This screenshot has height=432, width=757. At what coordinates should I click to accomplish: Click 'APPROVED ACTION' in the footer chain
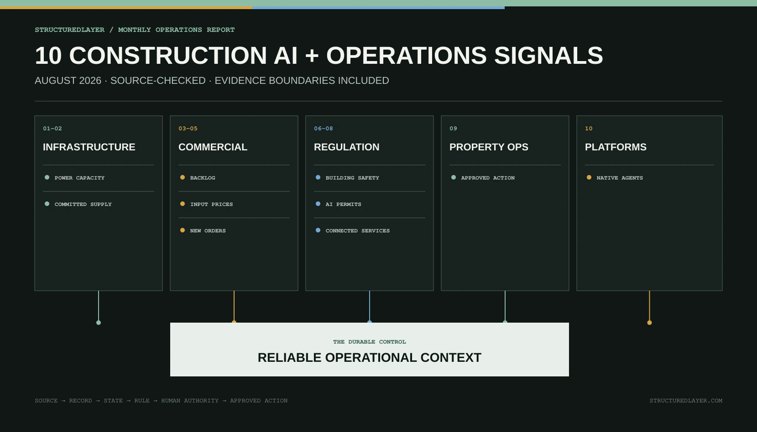[x=259, y=401]
